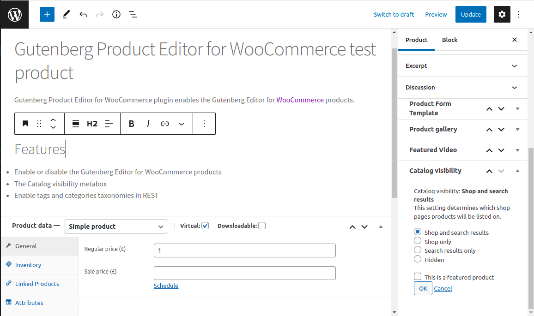The height and width of the screenshot is (316, 534).
Task: Expand Featured Video toggle triangle
Action: pyautogui.click(x=518, y=150)
